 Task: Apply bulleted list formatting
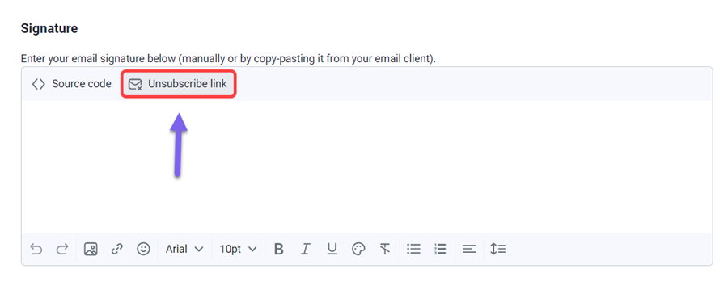pyautogui.click(x=413, y=249)
